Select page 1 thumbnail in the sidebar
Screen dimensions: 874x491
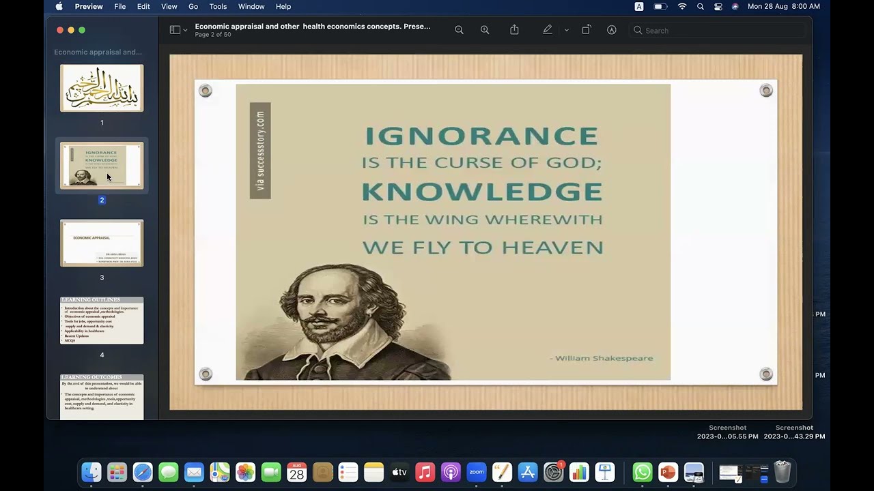102,88
